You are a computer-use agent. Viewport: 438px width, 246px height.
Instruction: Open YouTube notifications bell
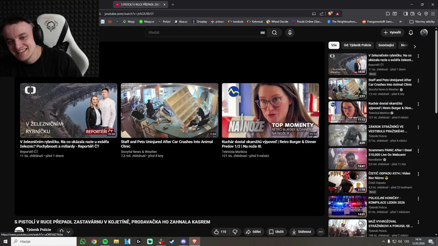click(x=411, y=32)
